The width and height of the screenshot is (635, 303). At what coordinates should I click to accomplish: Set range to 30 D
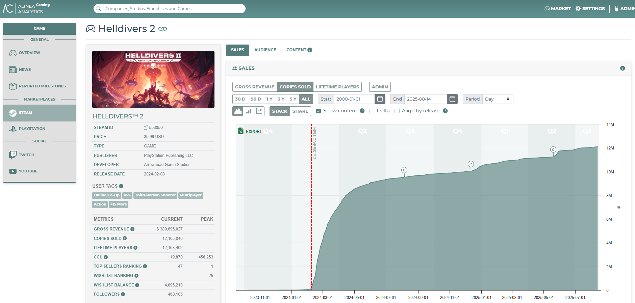(x=240, y=99)
